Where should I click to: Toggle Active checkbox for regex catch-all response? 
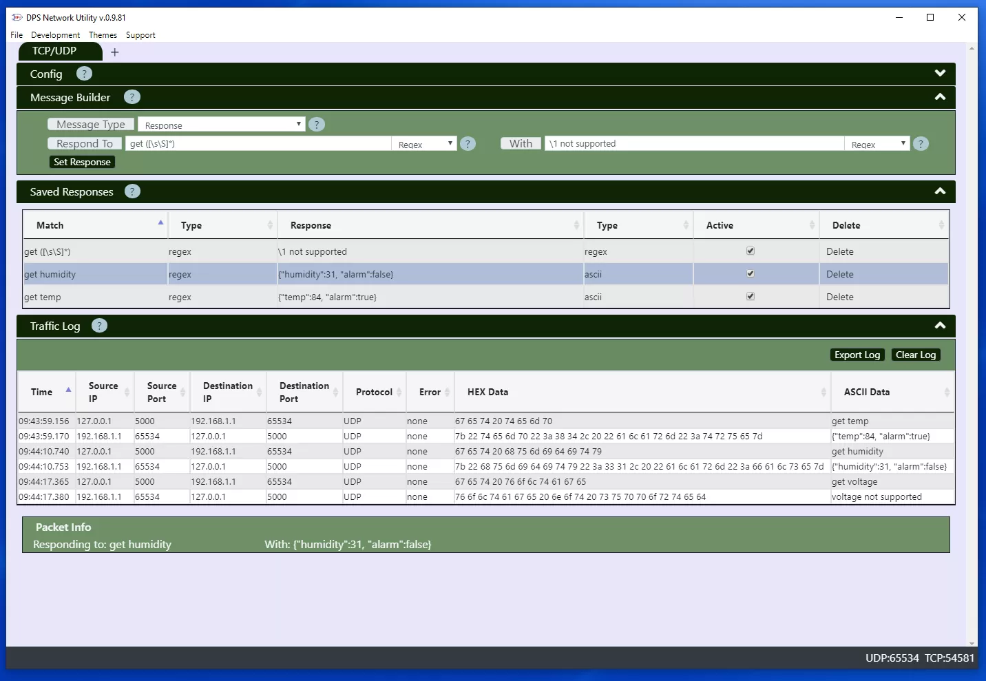click(x=751, y=251)
